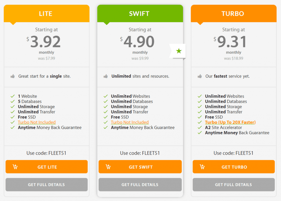Click the checkmark next to '1 Website'
The height and width of the screenshot is (201, 281).
(13, 96)
